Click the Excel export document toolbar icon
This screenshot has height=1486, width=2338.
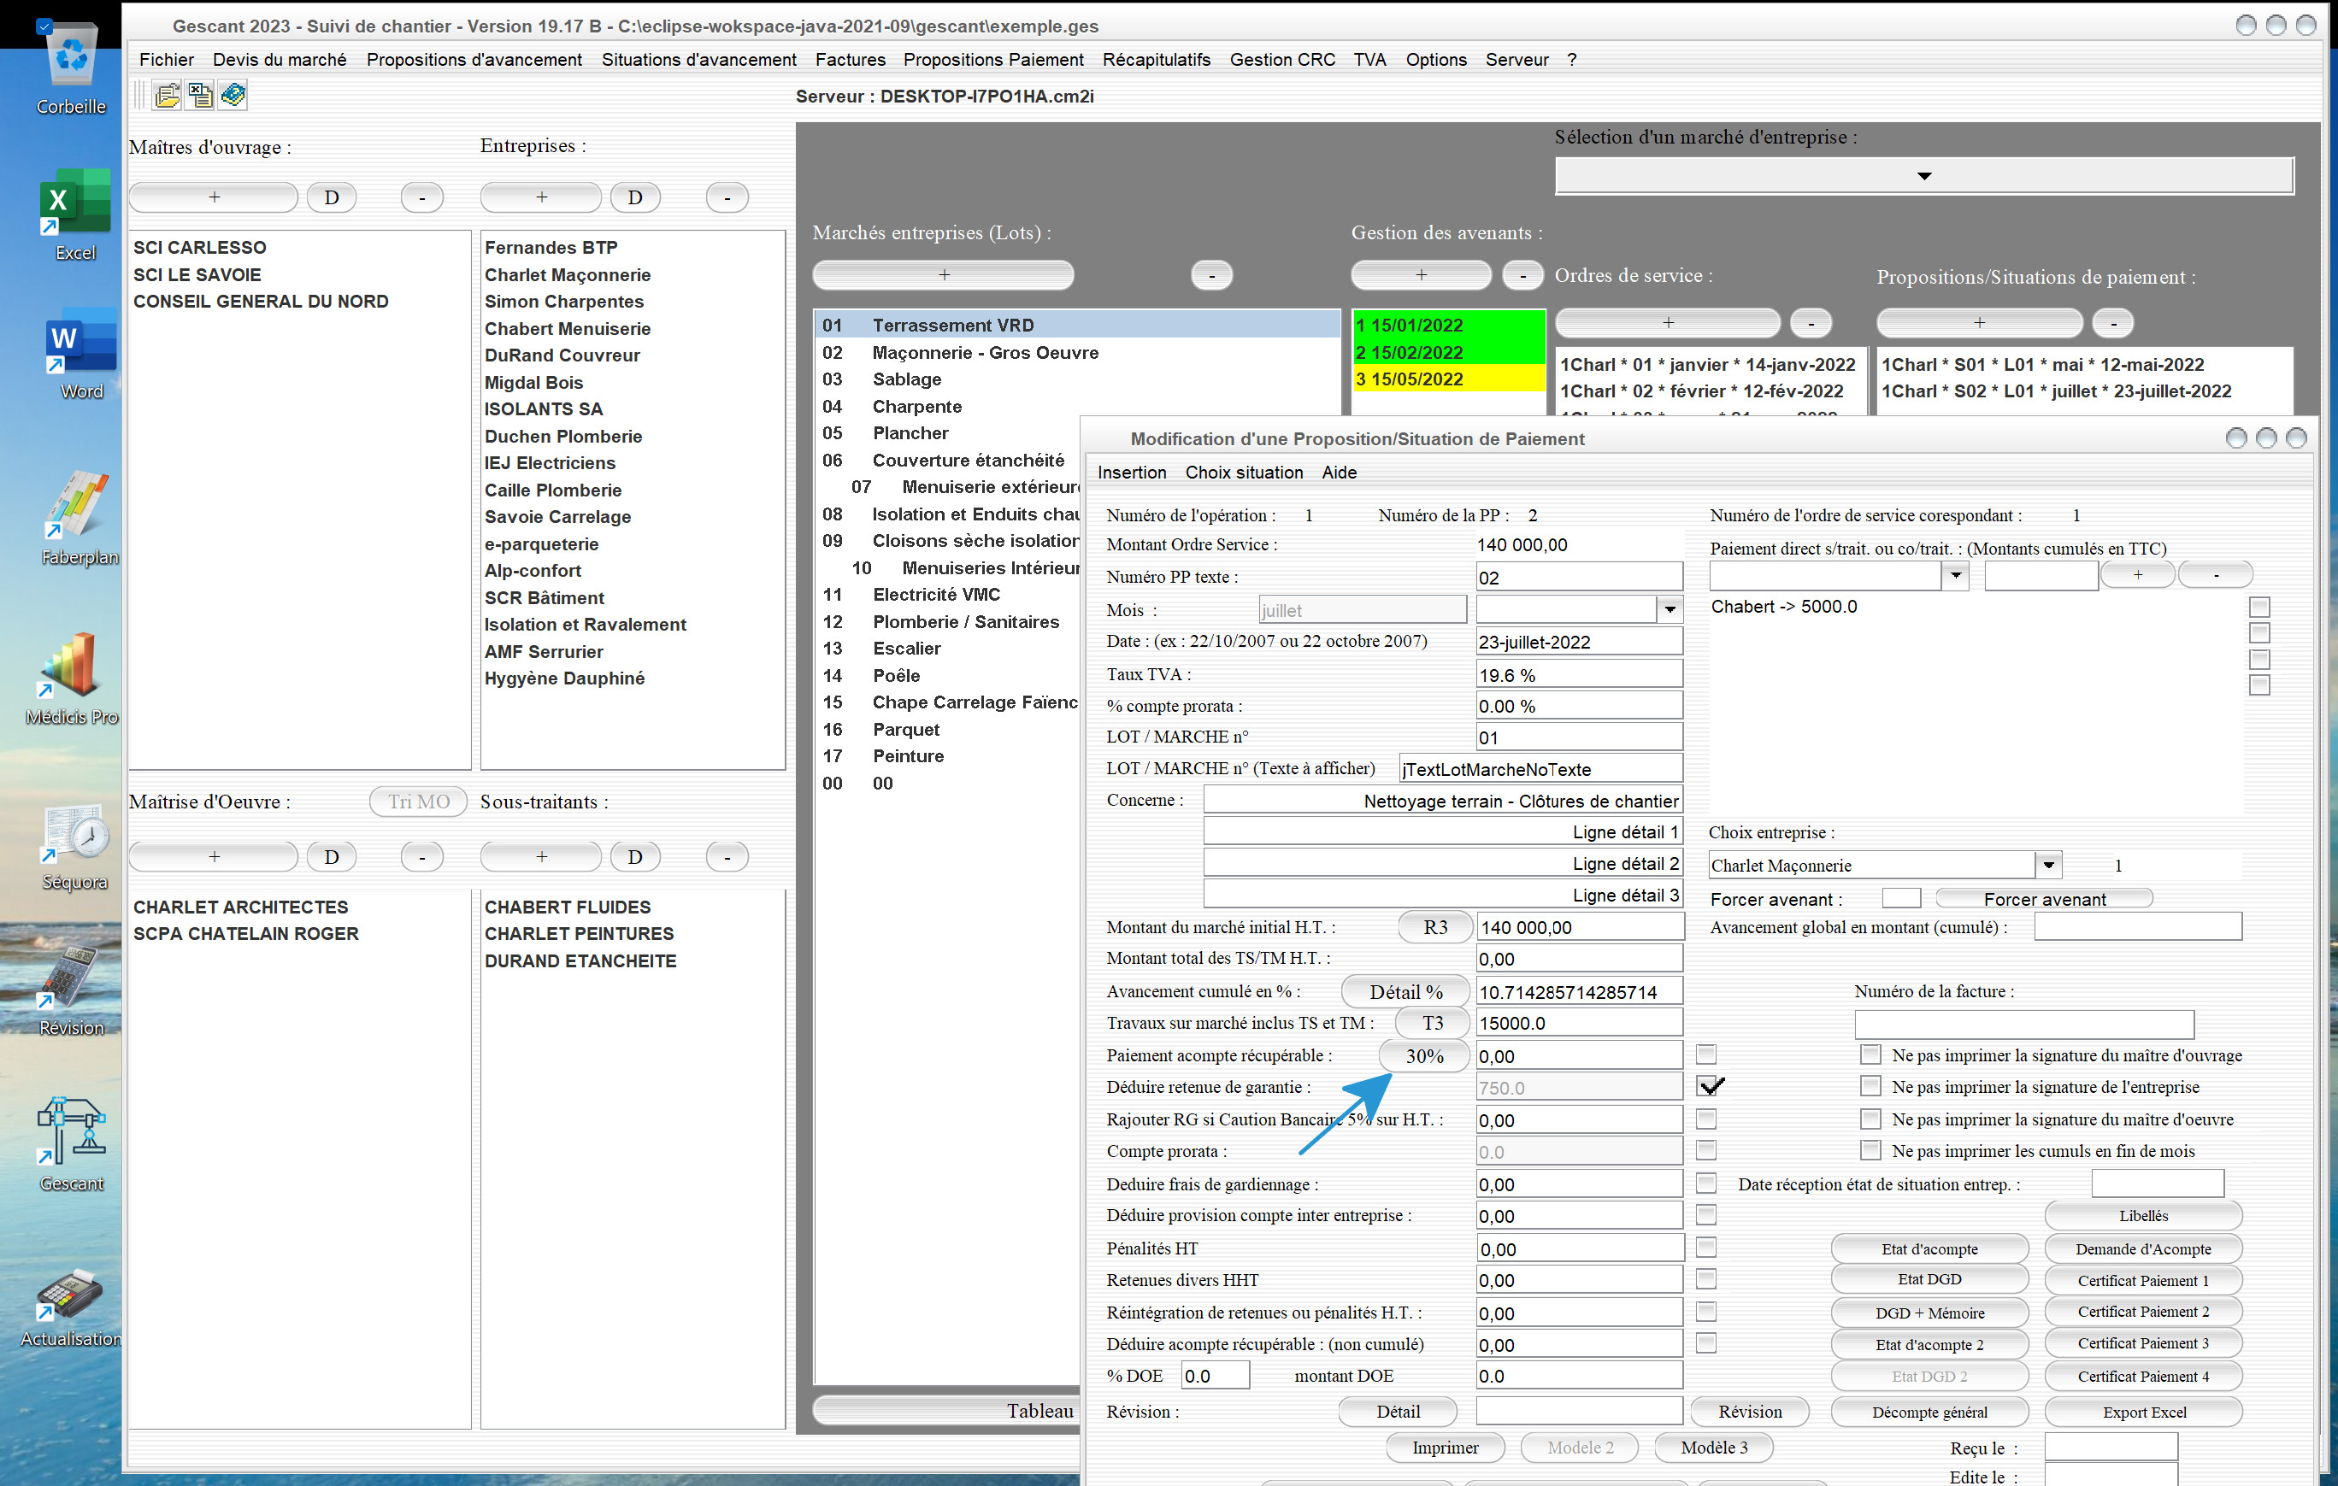(200, 95)
